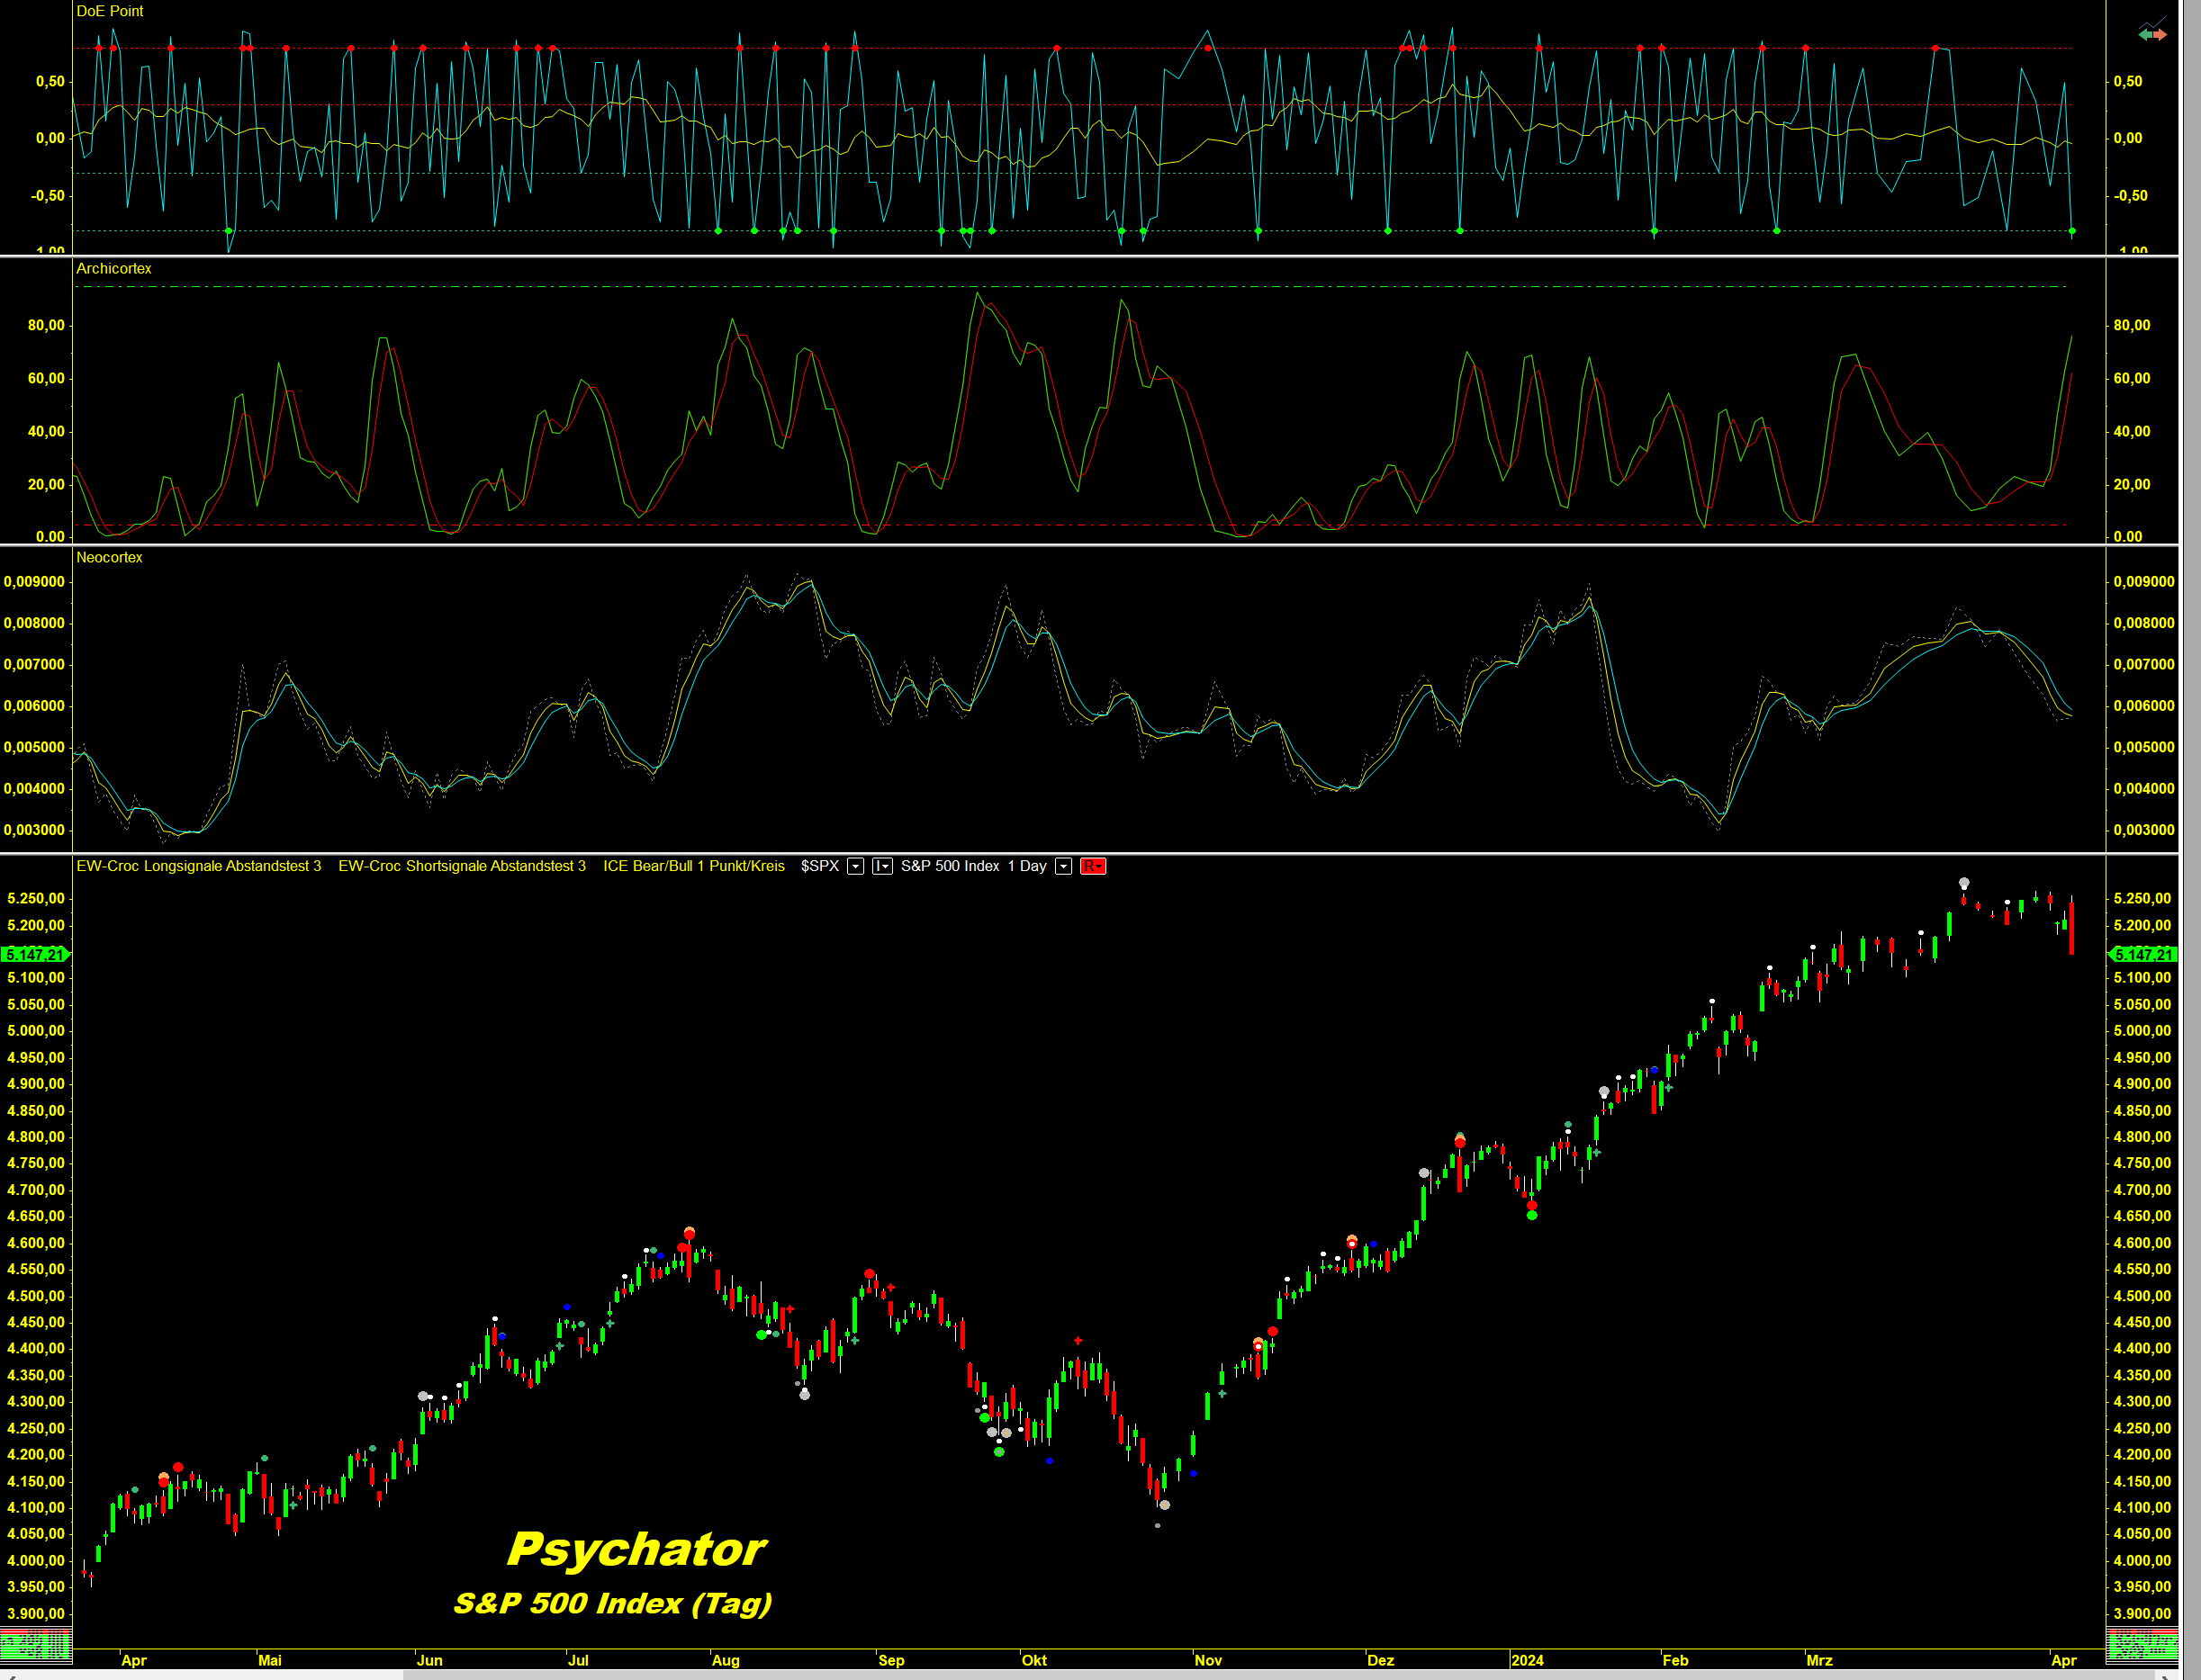Click the Archicortex indicator title
This screenshot has width=2201, height=1680.
coord(114,268)
